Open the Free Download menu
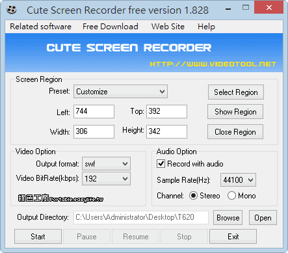 (x=111, y=27)
